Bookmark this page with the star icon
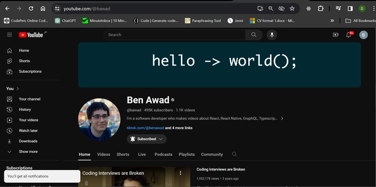 click(x=292, y=8)
